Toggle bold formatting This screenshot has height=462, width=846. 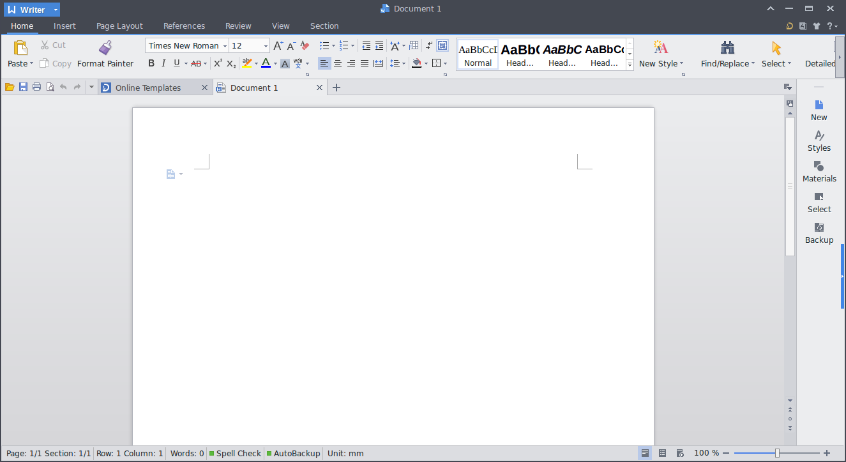151,63
